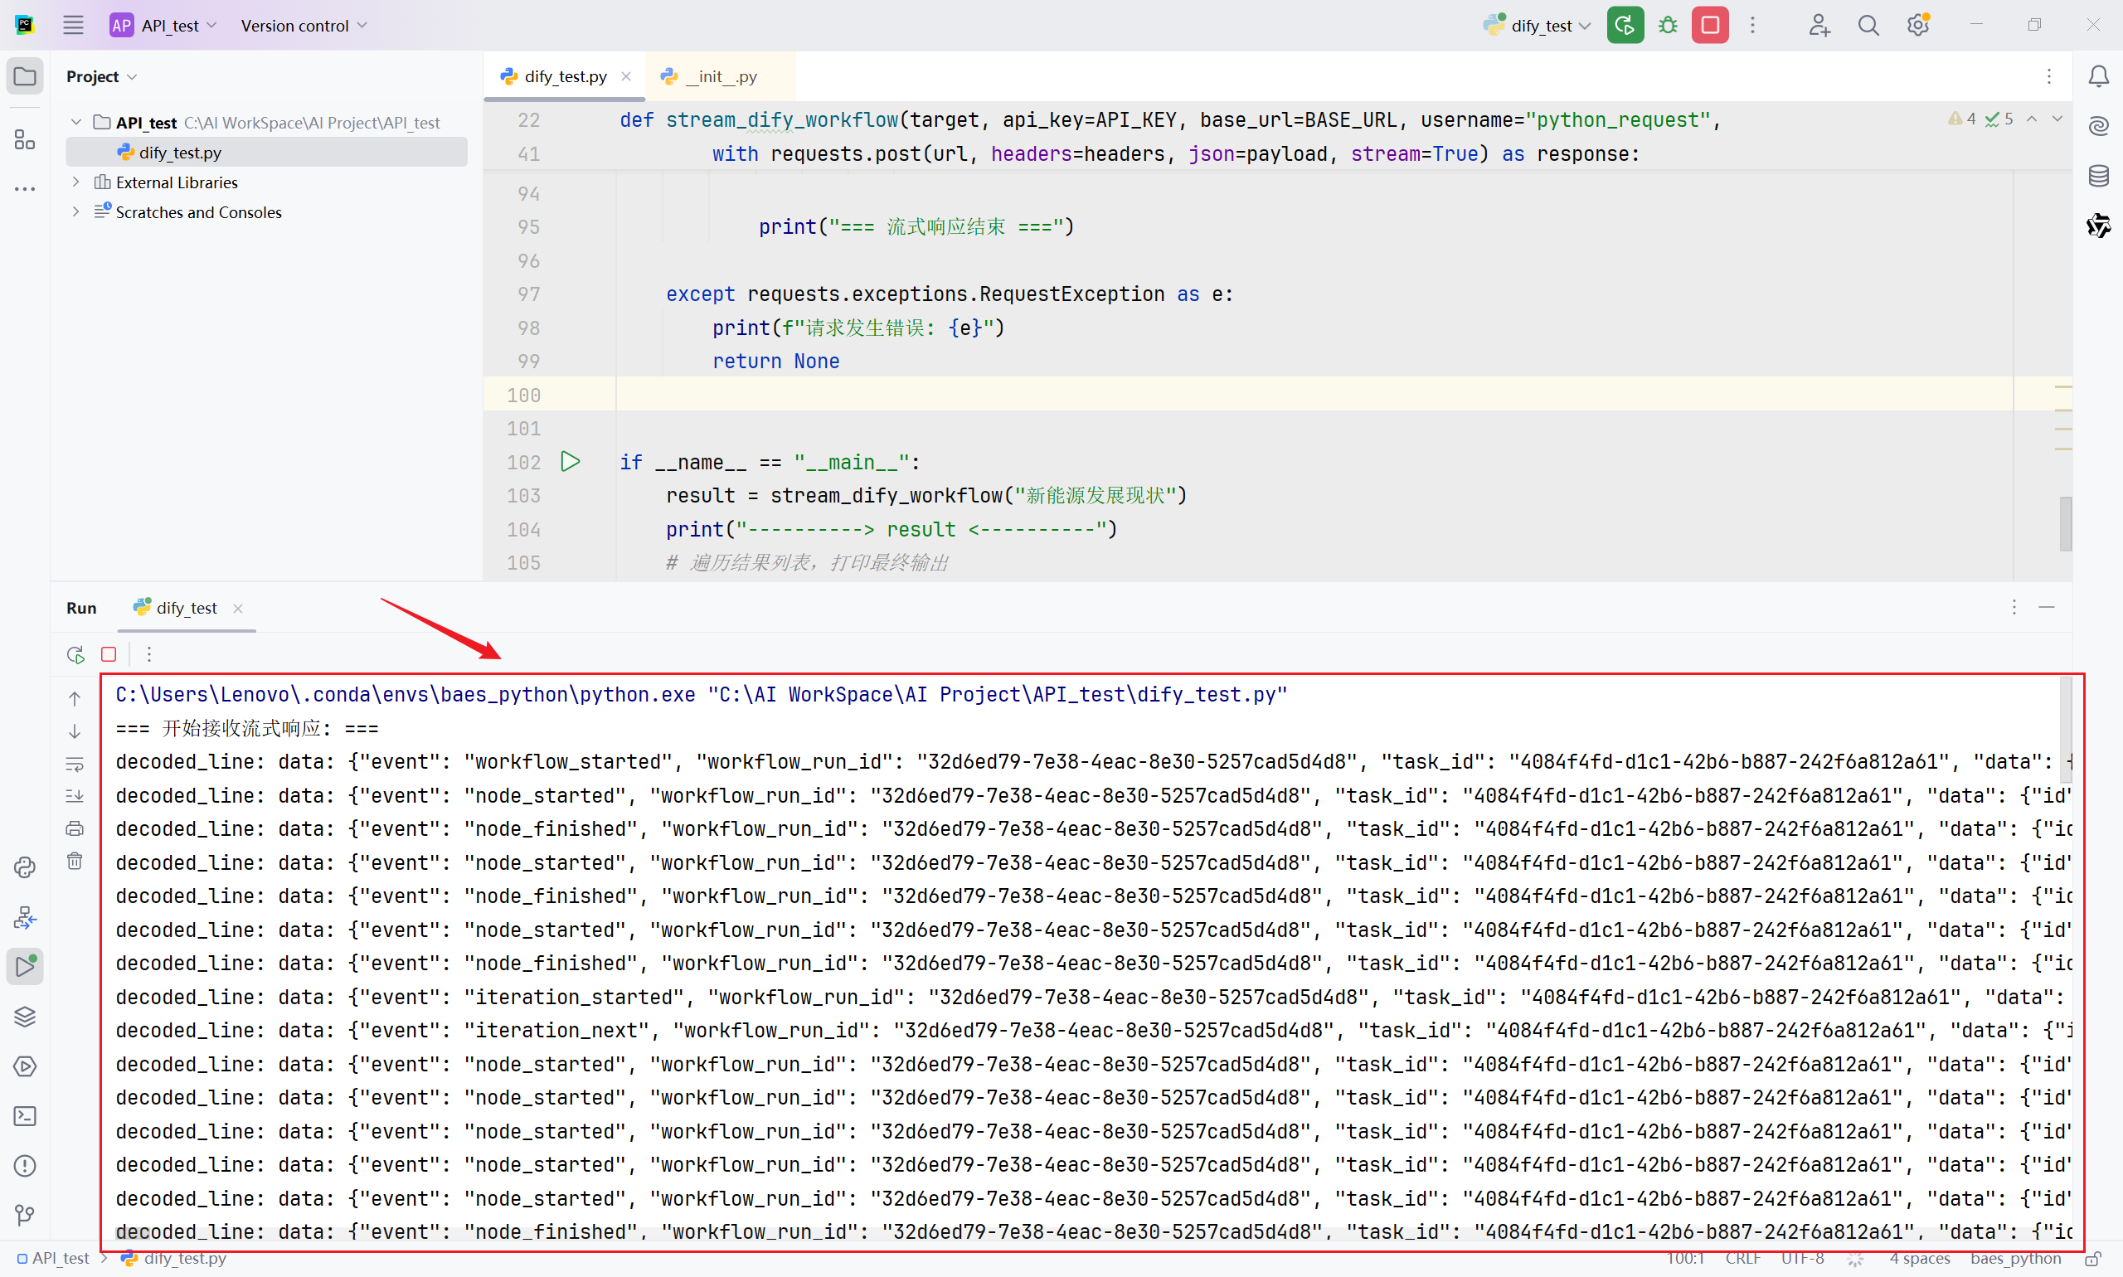Toggle soft-wrap in the console
Viewport: 2123px width, 1277px height.
75,765
